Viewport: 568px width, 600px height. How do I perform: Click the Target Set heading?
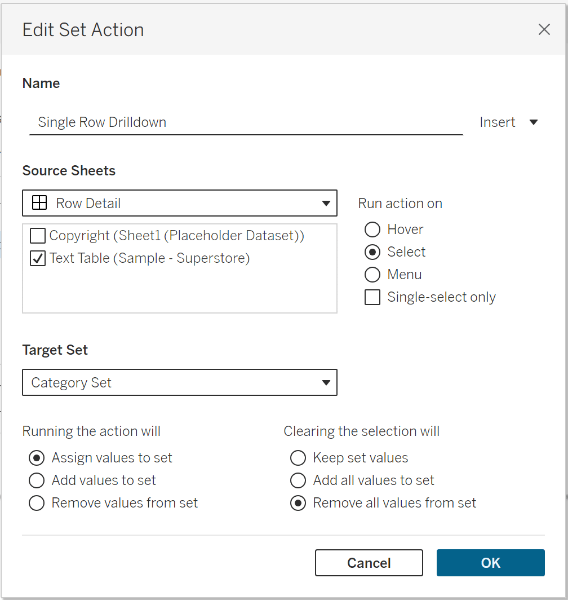pos(55,350)
